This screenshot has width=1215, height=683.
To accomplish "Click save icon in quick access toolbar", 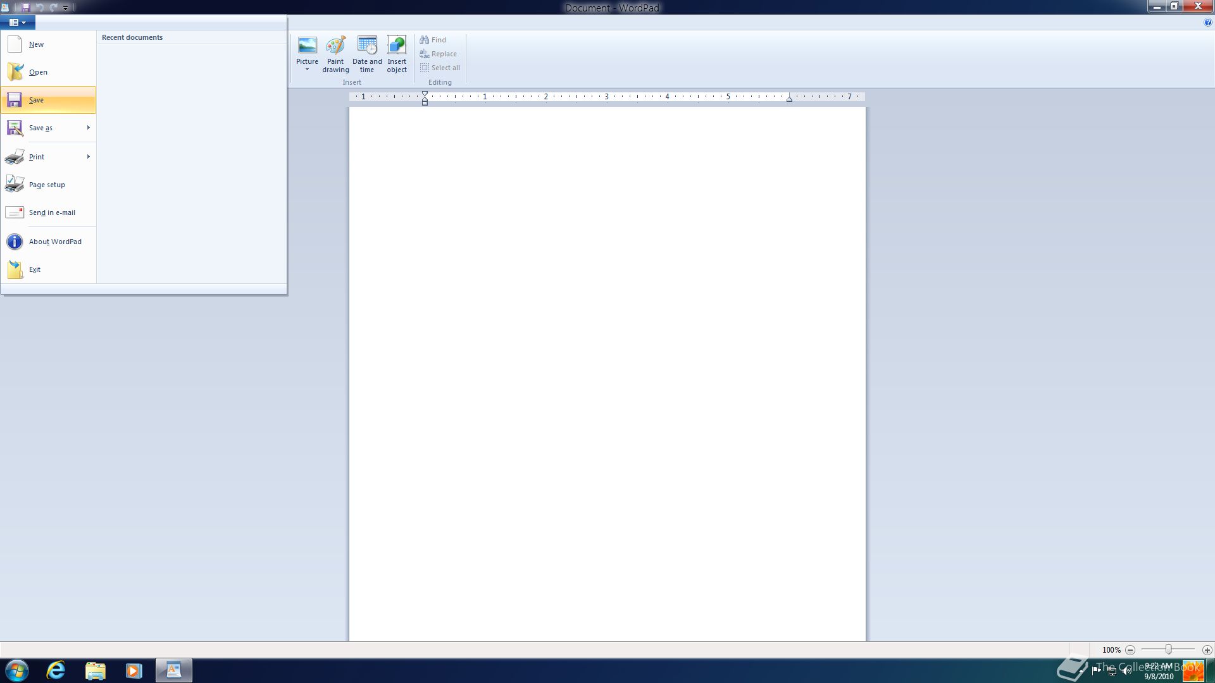I will 26,8.
